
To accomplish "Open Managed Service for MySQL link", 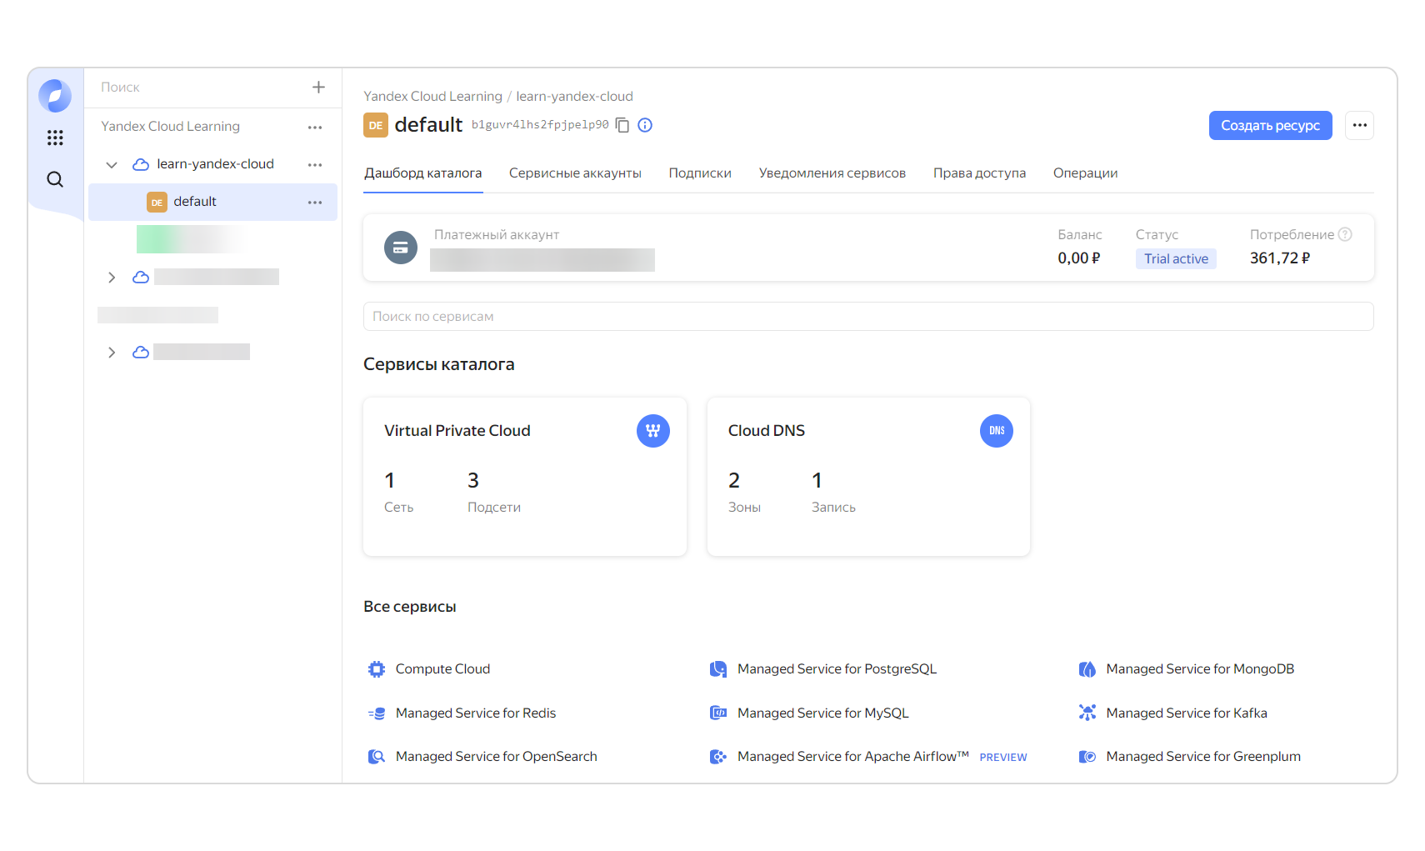I will tap(822, 713).
